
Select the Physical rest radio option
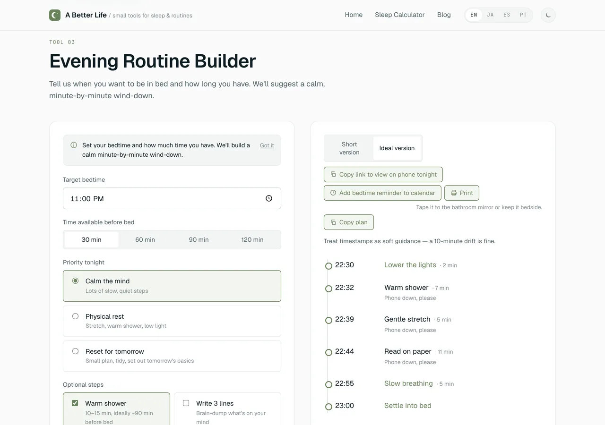click(75, 316)
